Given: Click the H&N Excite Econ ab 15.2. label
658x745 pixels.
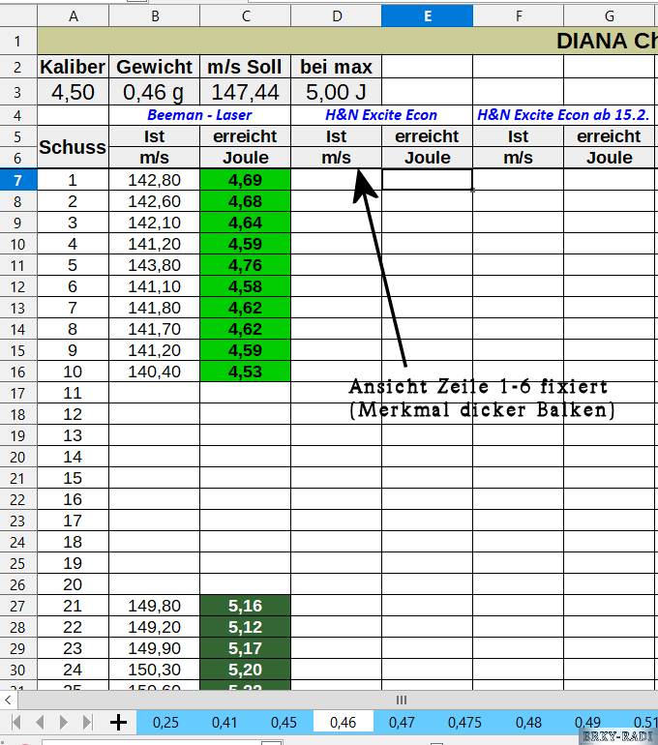Looking at the screenshot, I should pyautogui.click(x=563, y=115).
